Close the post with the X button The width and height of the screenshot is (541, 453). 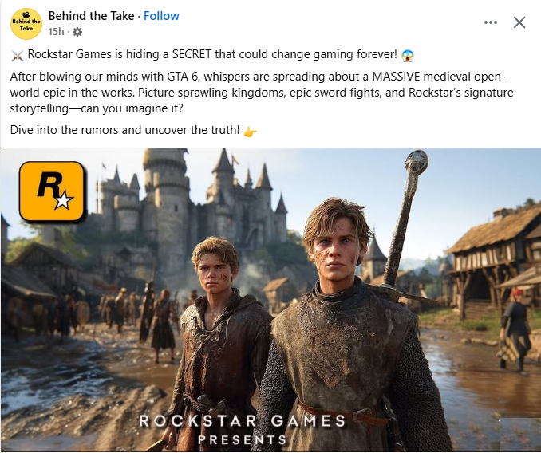coord(519,22)
